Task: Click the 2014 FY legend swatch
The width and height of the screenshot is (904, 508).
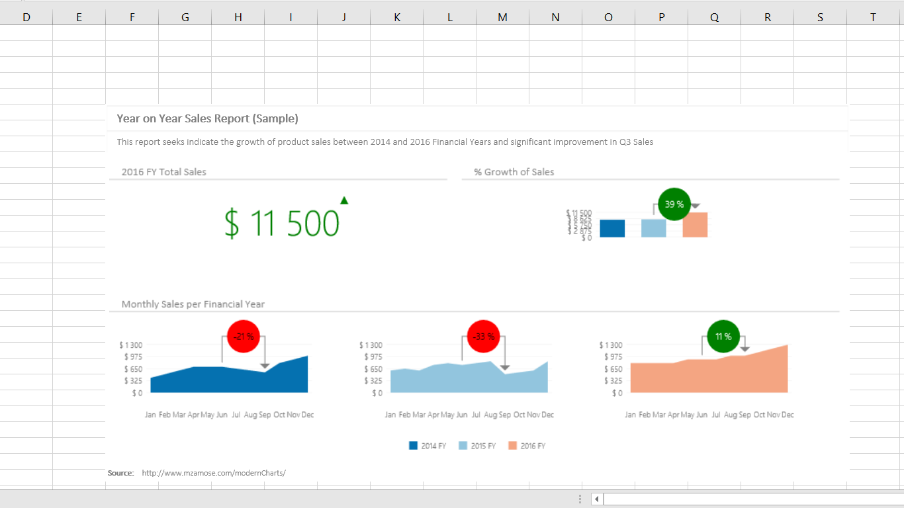Action: click(x=414, y=446)
